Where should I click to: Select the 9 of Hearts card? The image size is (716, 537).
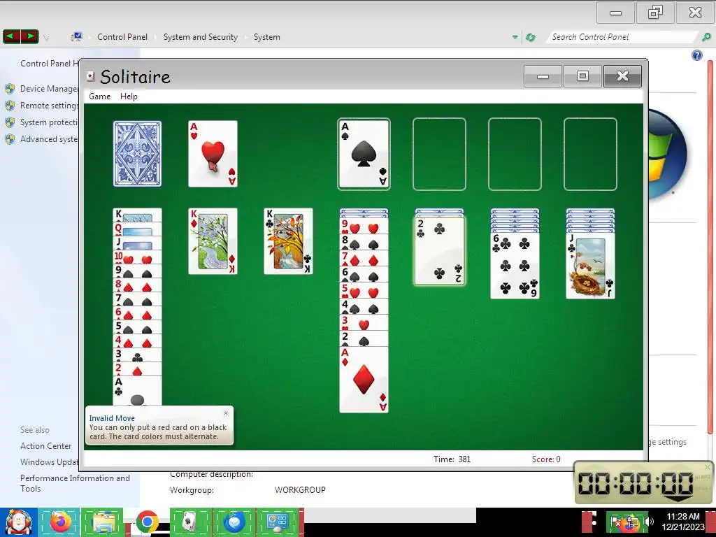click(x=364, y=227)
